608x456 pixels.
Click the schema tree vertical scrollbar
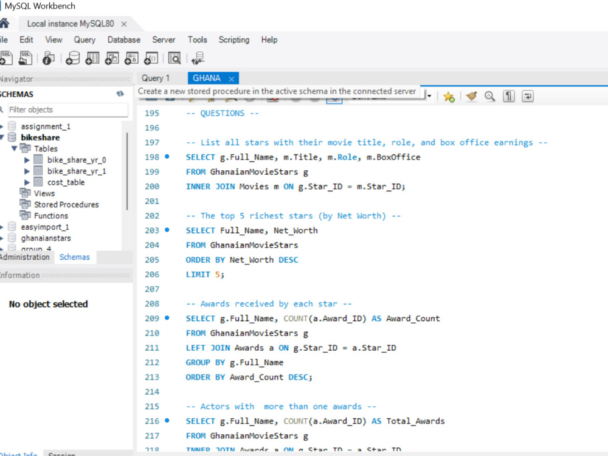click(127, 172)
